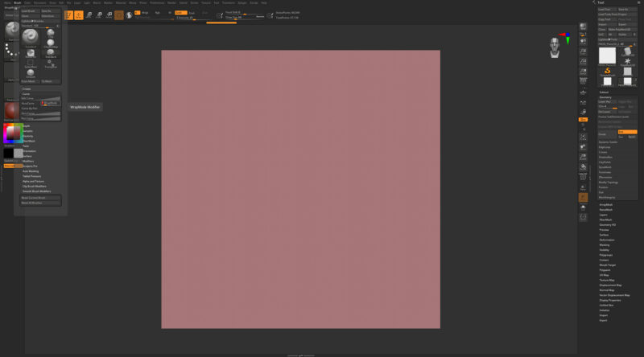Expand the Displacement Map section
Image resolution: width=644 pixels, height=357 pixels.
pyautogui.click(x=610, y=285)
